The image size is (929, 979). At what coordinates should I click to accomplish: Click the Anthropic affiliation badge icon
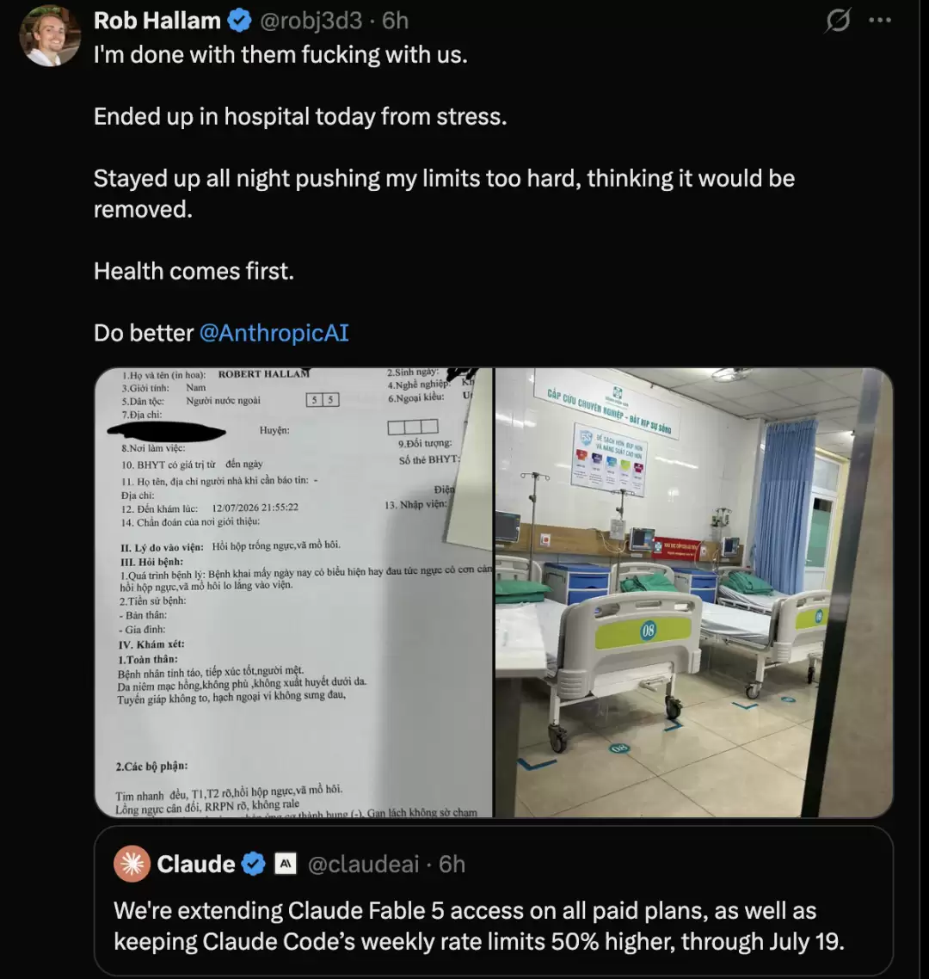coord(286,864)
